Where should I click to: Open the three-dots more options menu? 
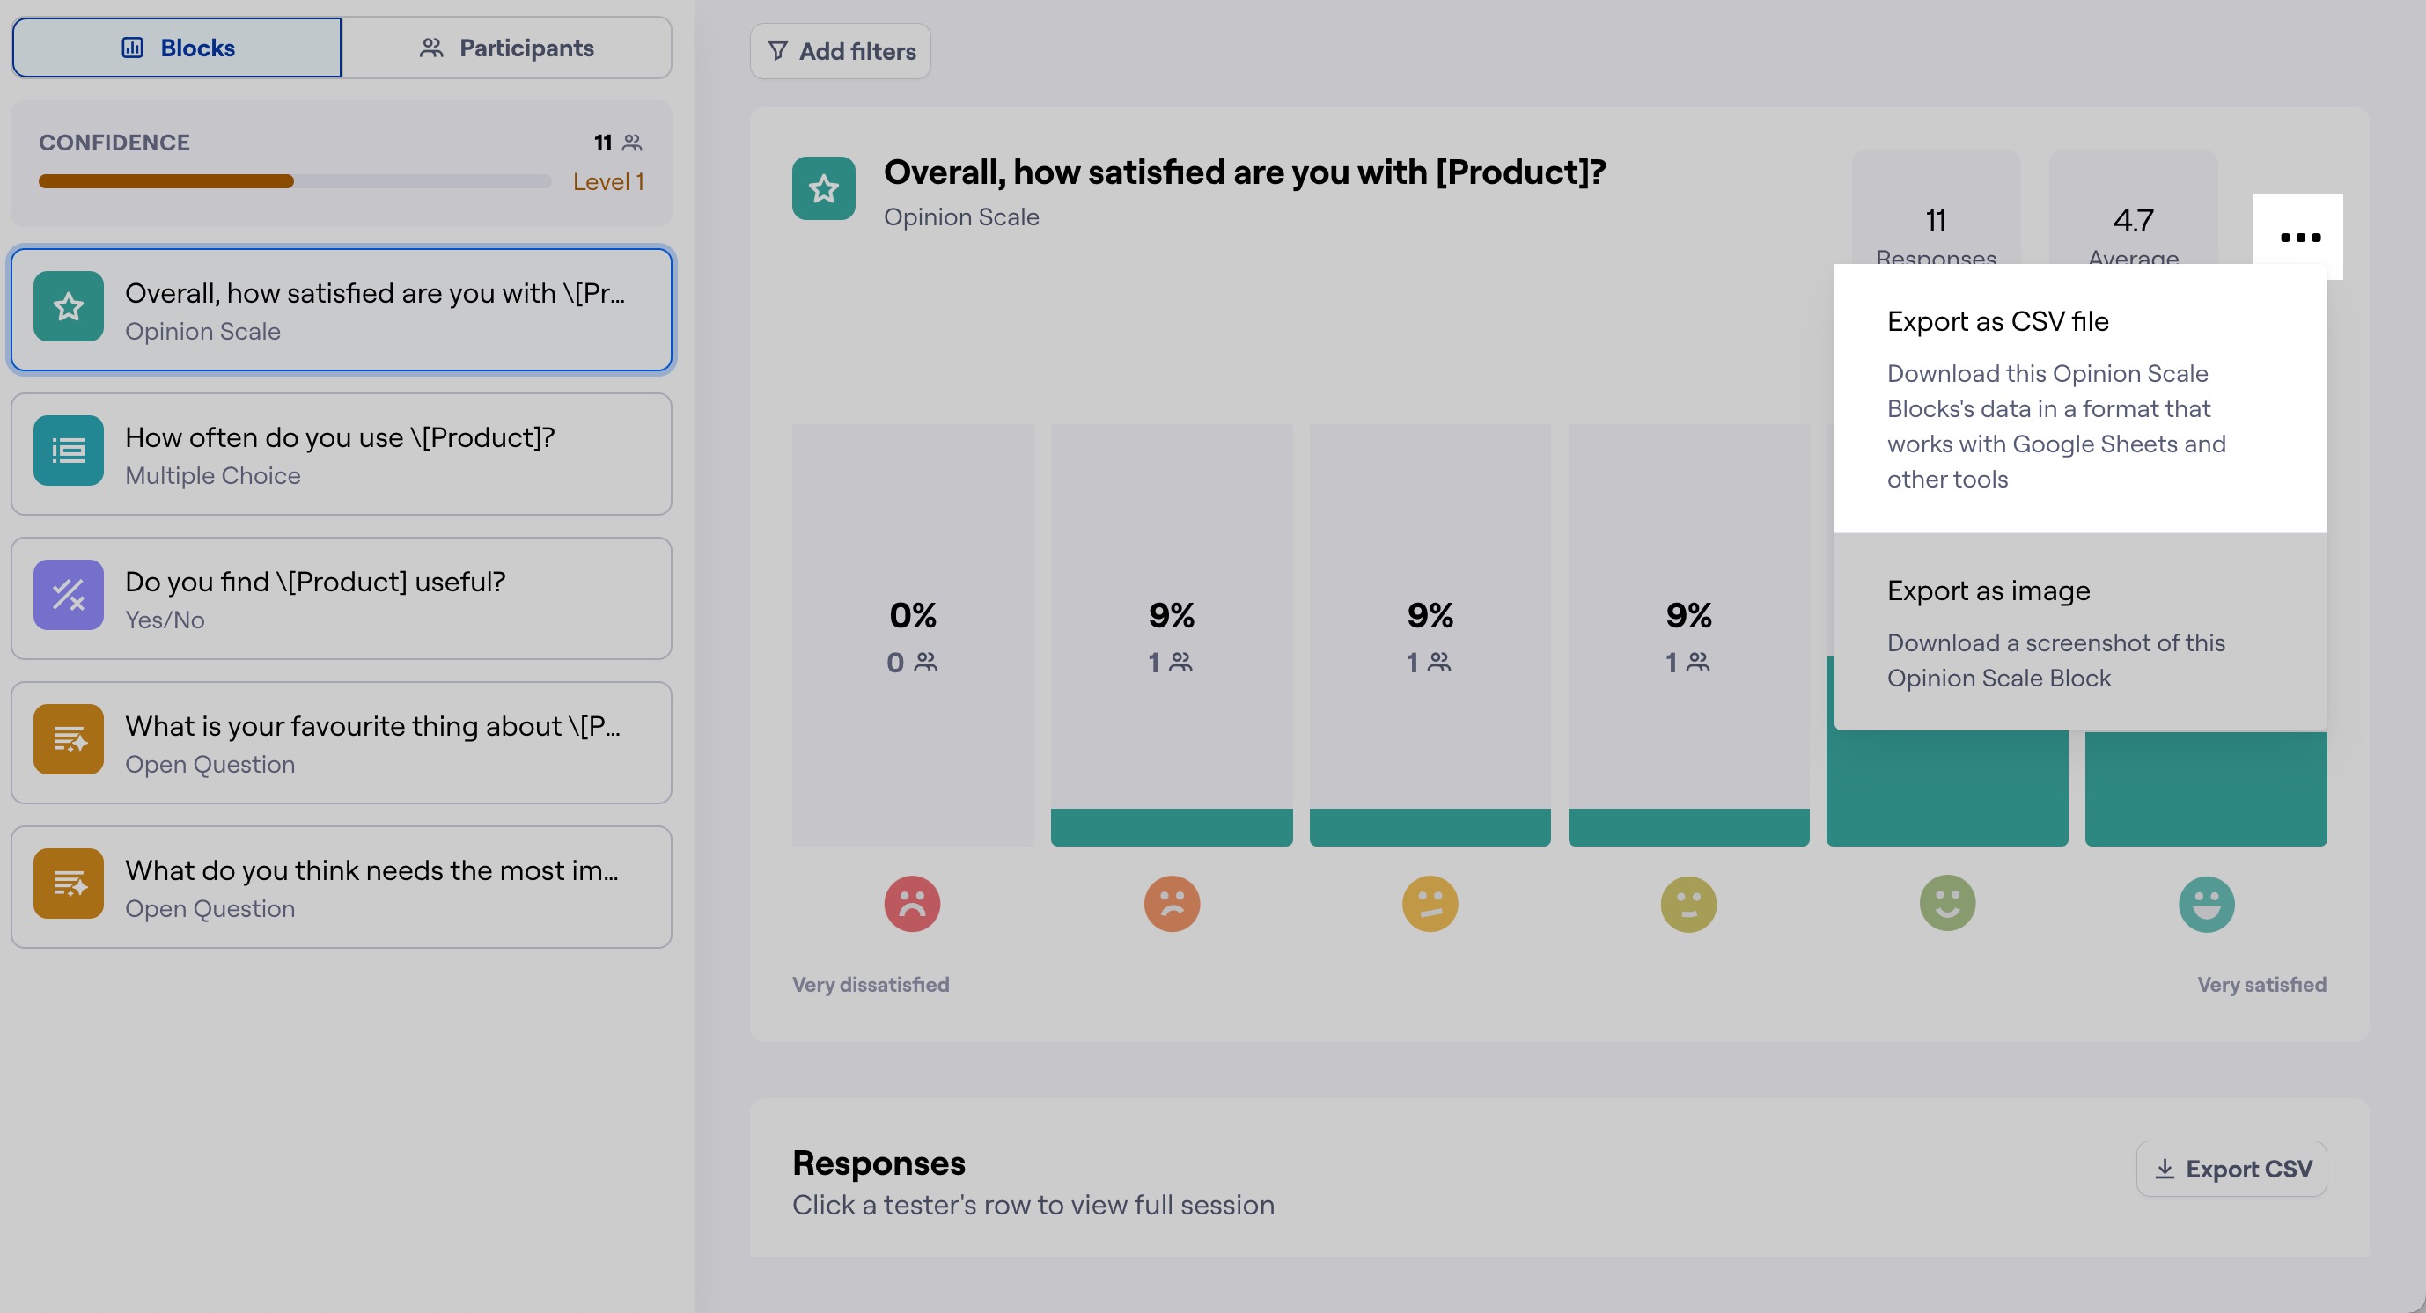coord(2297,236)
